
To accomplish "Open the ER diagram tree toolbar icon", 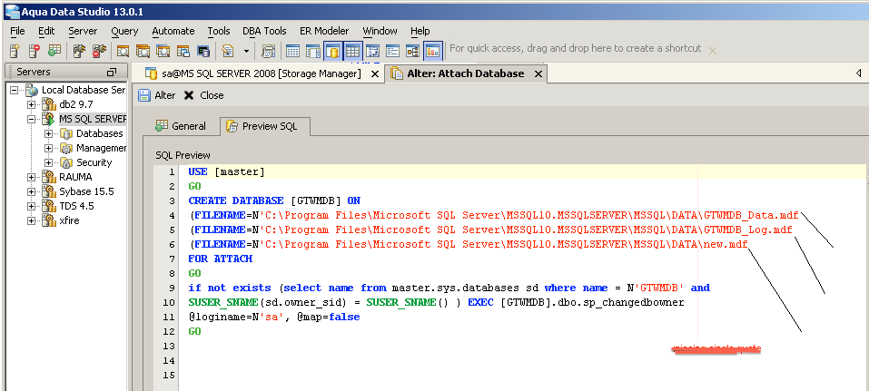I will (412, 51).
